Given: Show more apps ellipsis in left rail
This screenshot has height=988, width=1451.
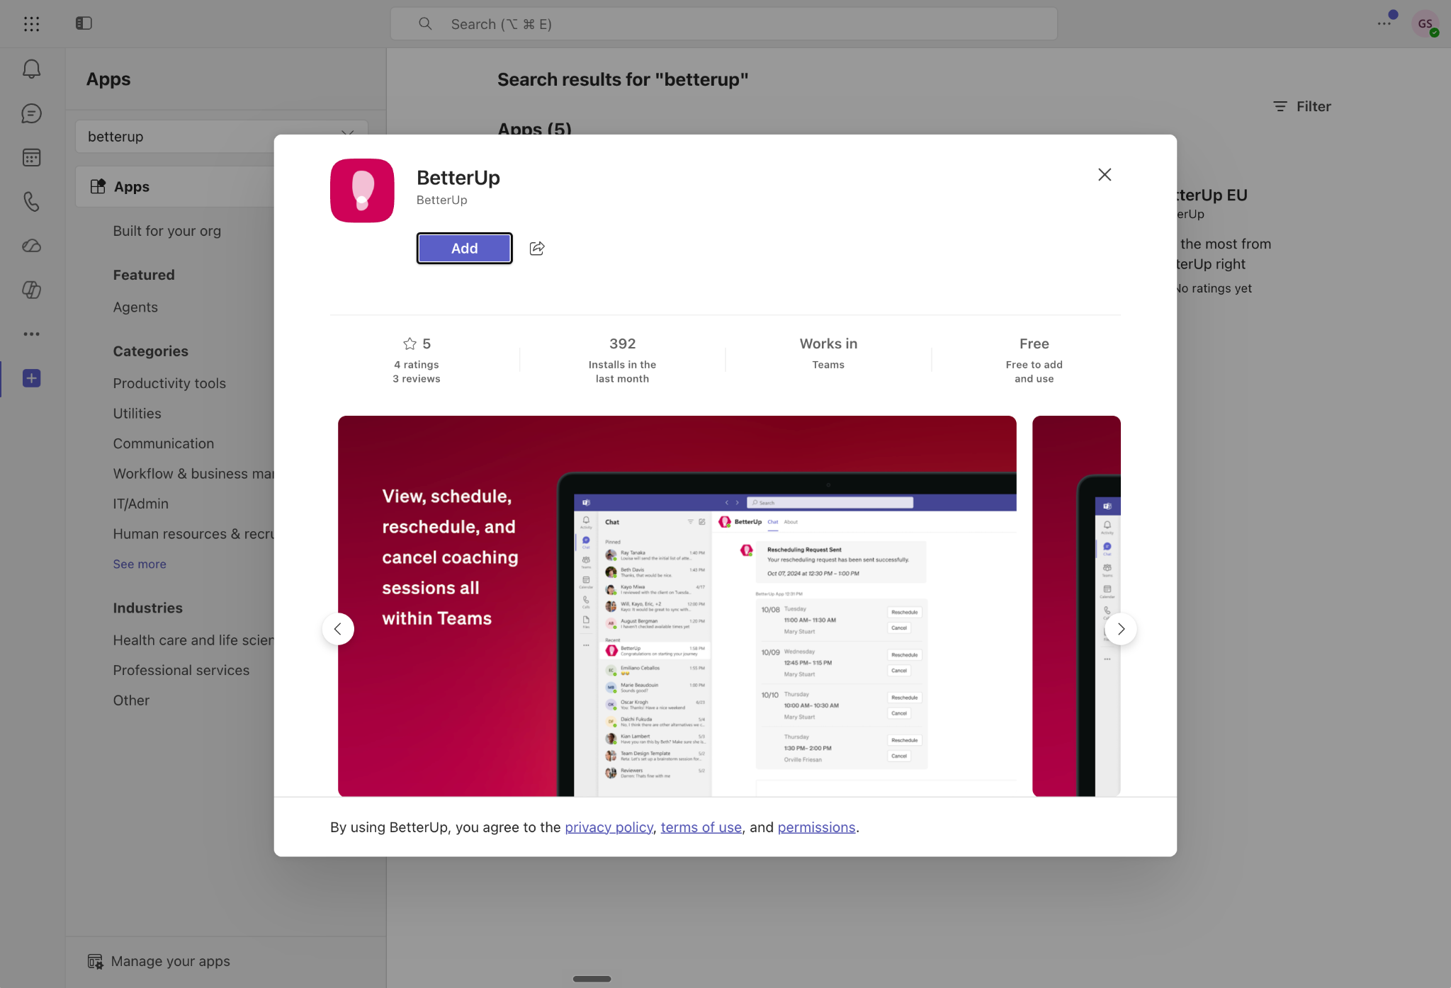Looking at the screenshot, I should [x=31, y=334].
